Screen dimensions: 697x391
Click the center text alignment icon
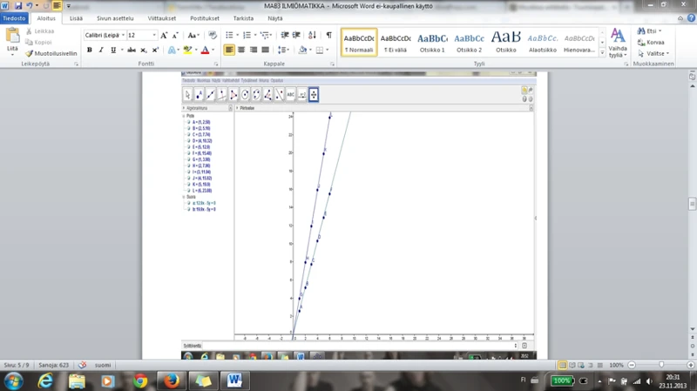point(241,51)
